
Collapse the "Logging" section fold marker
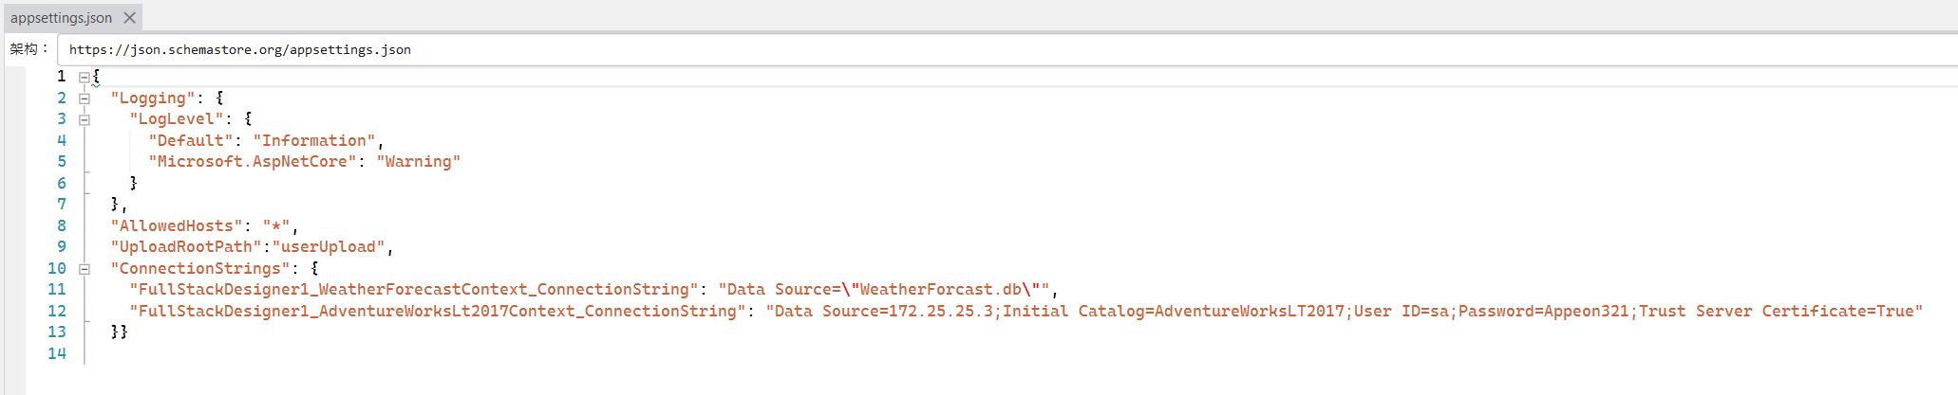tap(84, 99)
